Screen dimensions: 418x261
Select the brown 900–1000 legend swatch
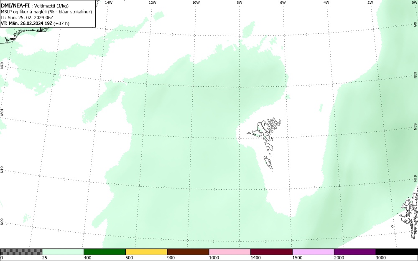tap(188, 252)
